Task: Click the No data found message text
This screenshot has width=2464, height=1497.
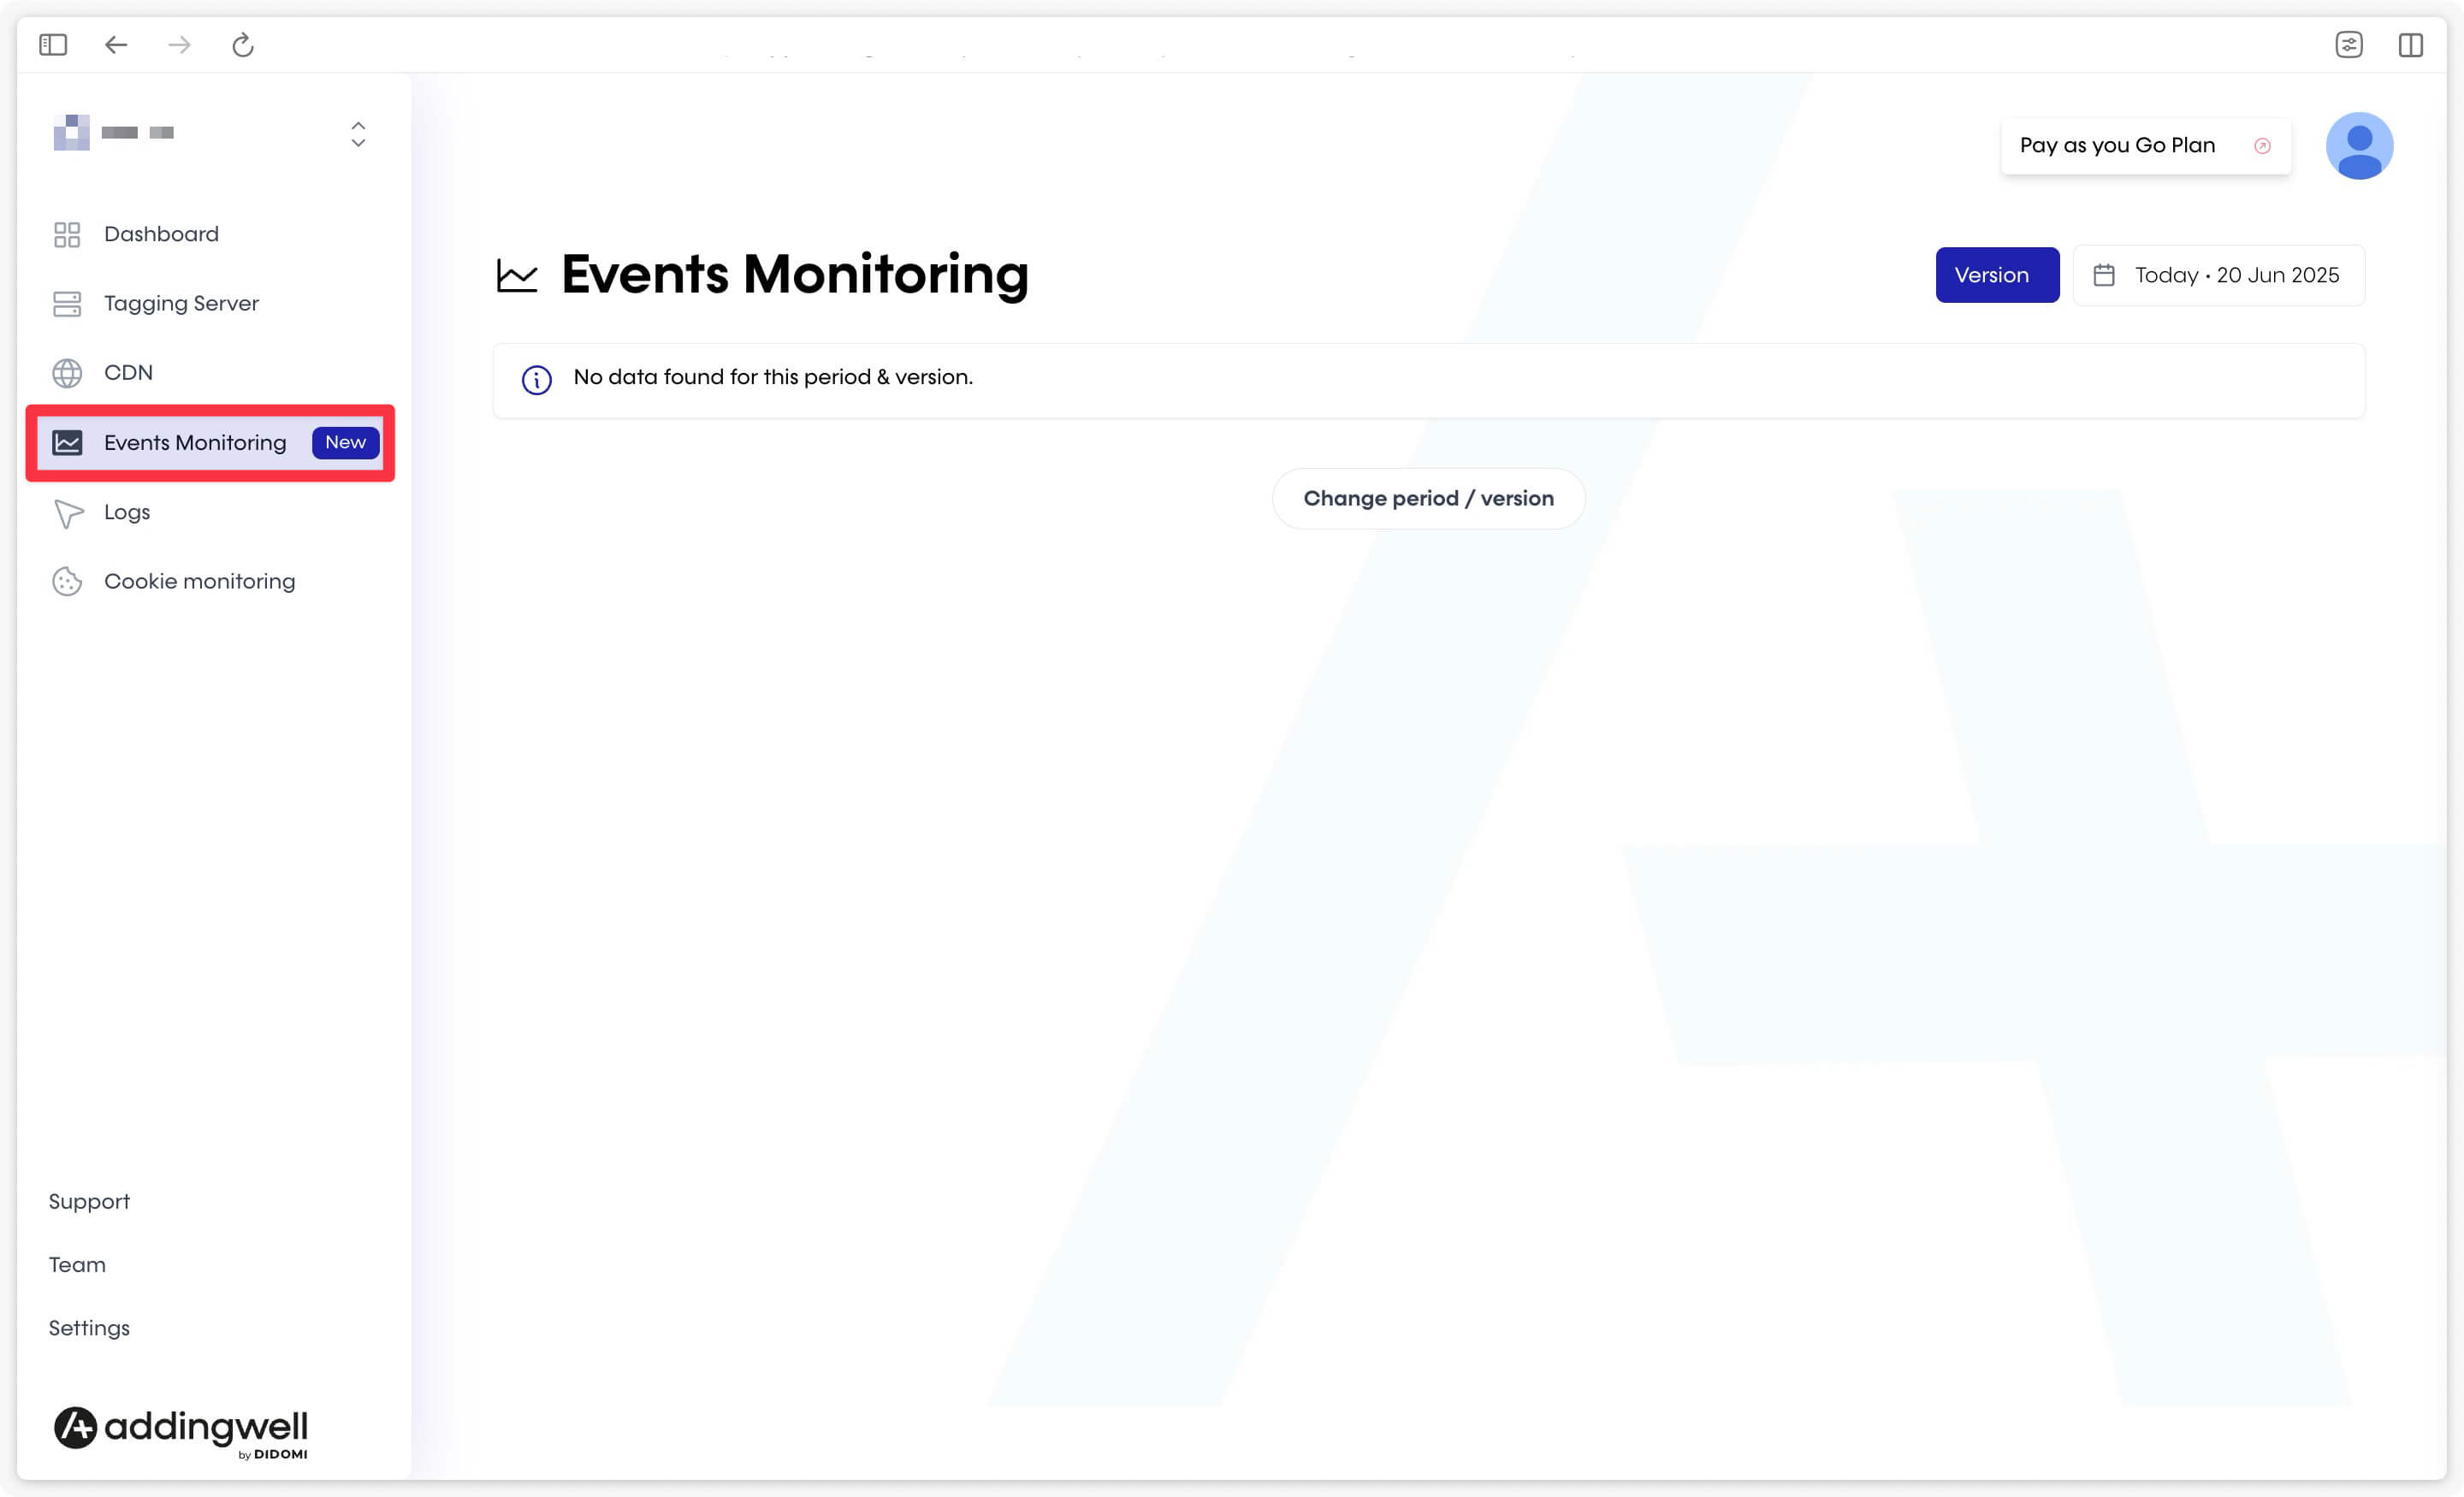Action: tap(773, 377)
